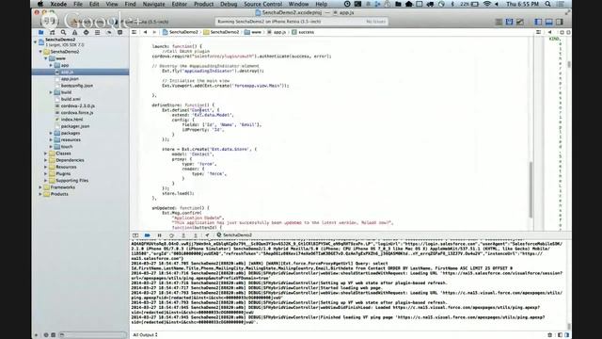Open SenchaDemo2 process in debug bar
Viewport: 602px width, 339px height.
click(234, 235)
